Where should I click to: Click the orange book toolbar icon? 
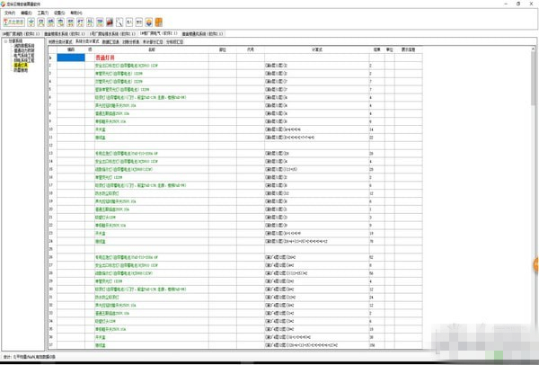[158, 22]
